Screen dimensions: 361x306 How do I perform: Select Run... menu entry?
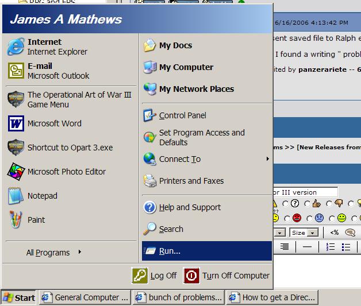207,251
